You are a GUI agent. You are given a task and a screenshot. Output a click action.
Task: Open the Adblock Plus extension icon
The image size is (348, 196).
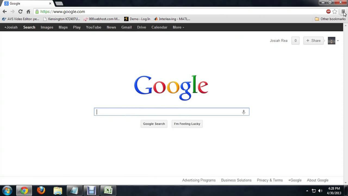click(328, 11)
